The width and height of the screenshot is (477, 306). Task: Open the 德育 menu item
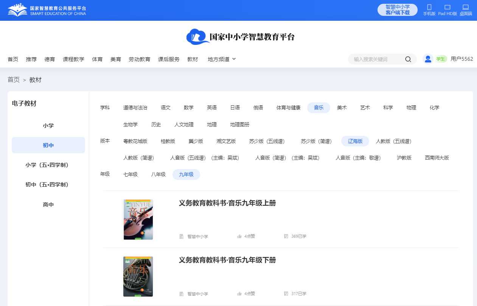pos(50,59)
